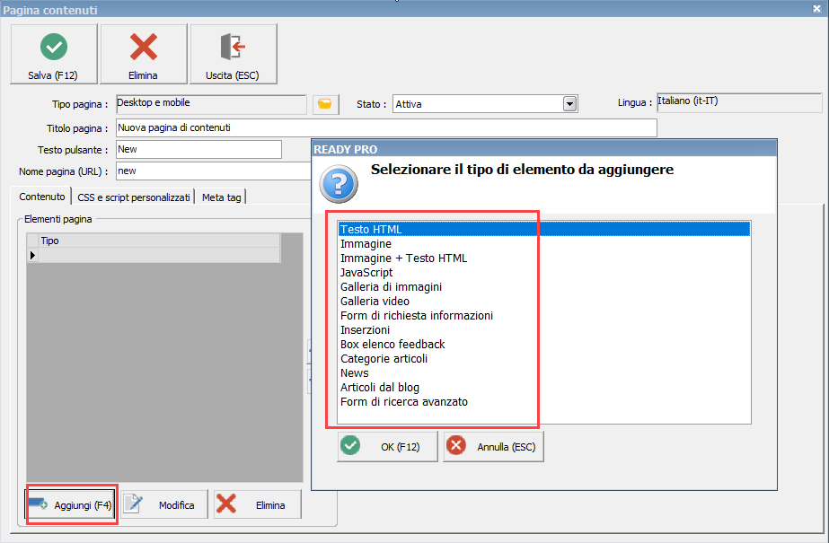
Task: Select Form di richiesta informazioni entry
Action: [x=544, y=315]
